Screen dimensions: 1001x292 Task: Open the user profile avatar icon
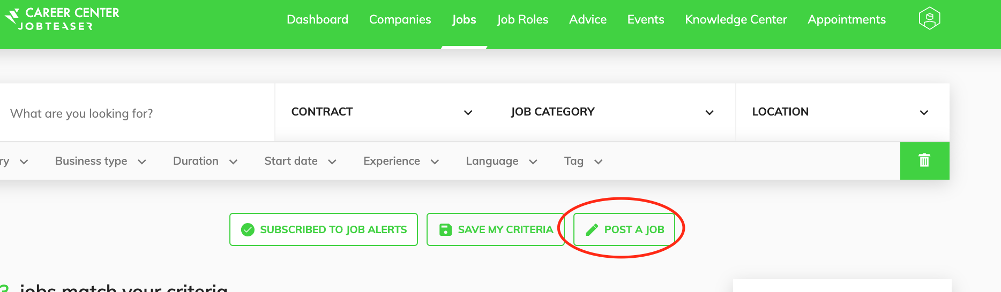click(930, 19)
